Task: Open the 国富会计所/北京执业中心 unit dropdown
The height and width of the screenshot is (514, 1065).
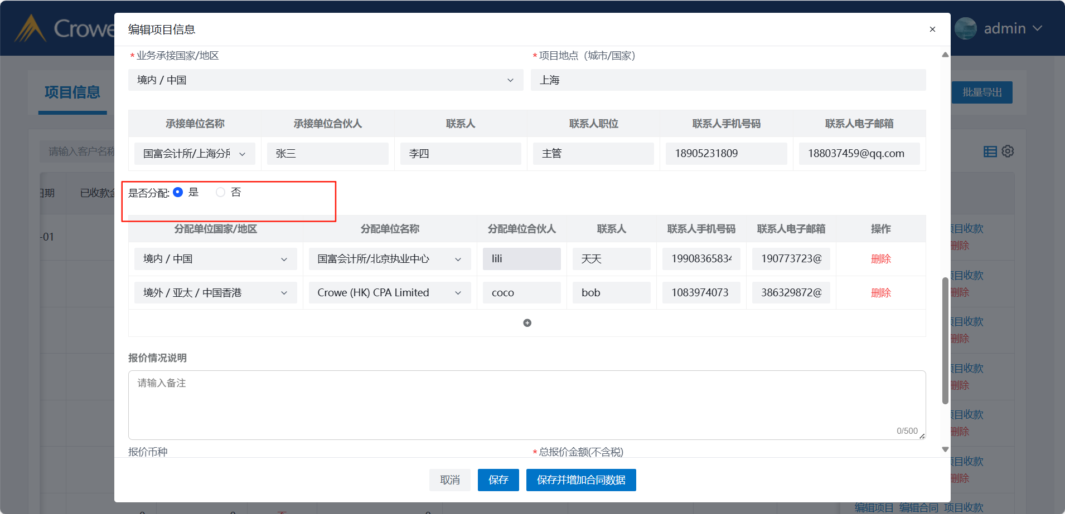Action: pos(390,259)
